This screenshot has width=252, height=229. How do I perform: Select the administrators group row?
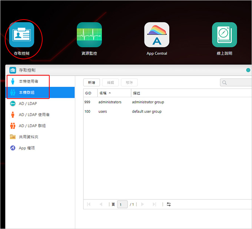coord(168,102)
